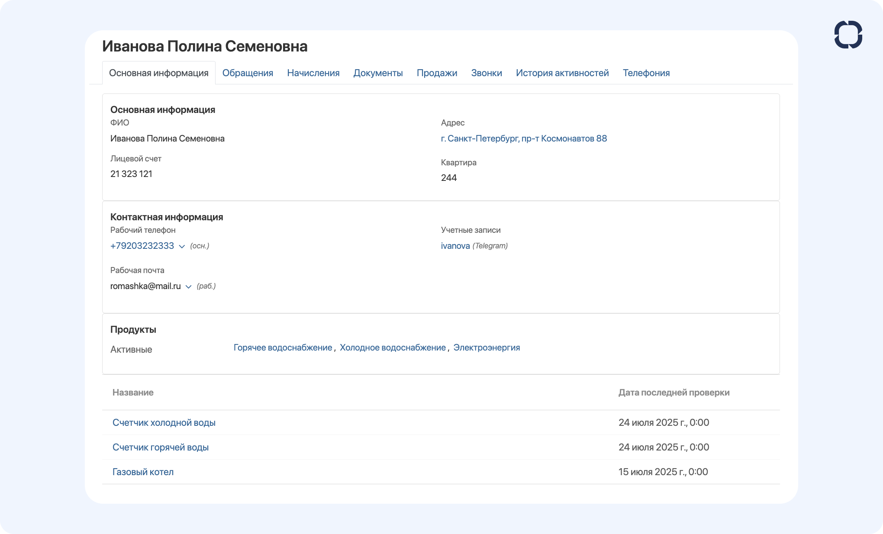Open the Обращения tab

[x=248, y=73]
